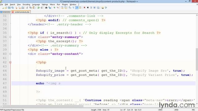The width and height of the screenshot is (198, 111).
Task: Open the ? help menu
Action: point(79,5)
